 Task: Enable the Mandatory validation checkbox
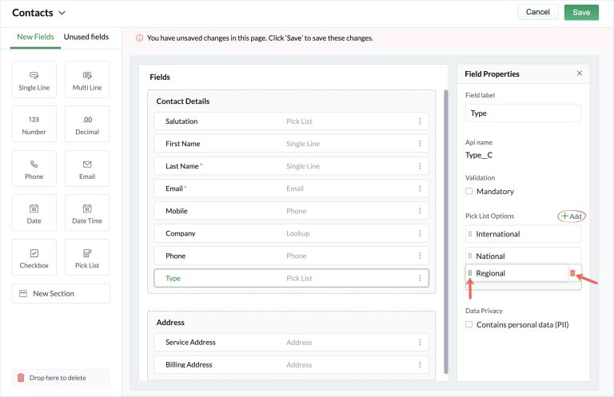click(x=468, y=191)
